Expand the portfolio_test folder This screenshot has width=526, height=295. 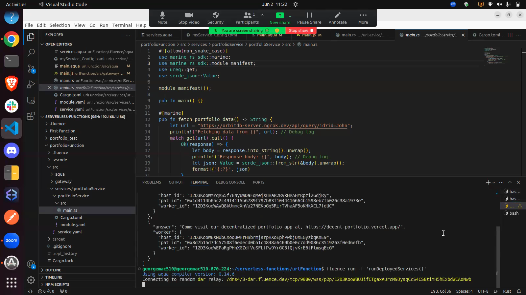63,138
